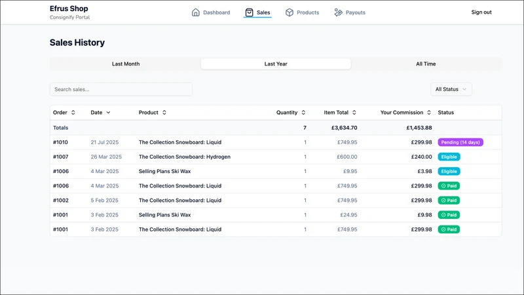The height and width of the screenshot is (295, 524).
Task: Click Eligible badge for Ski Wax £9.95 row
Action: point(449,171)
